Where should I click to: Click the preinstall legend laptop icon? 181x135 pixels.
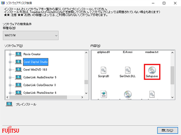[x=9, y=104]
